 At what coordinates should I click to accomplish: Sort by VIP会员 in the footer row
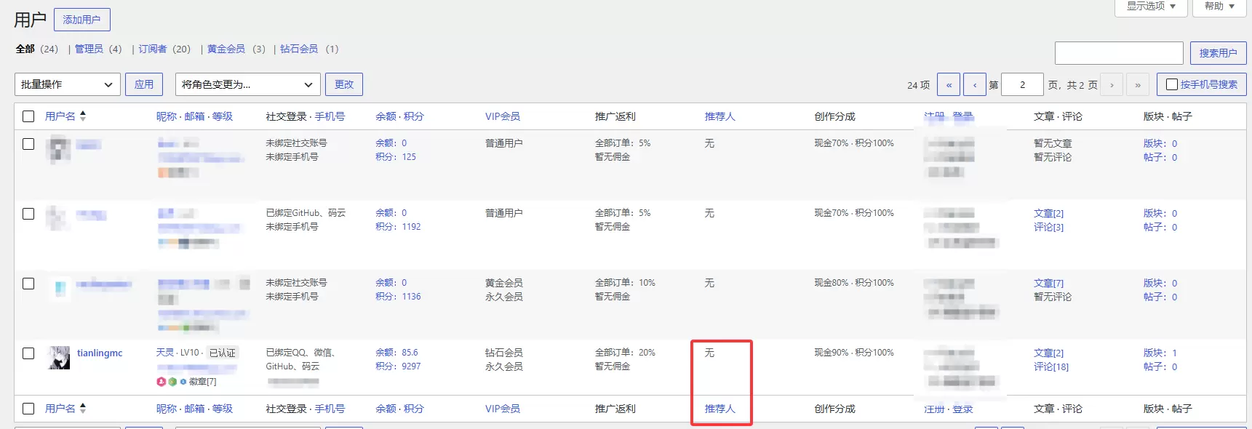click(503, 409)
